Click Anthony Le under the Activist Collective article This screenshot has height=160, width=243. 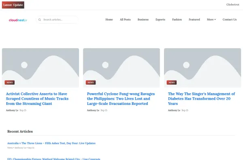tap(12, 110)
